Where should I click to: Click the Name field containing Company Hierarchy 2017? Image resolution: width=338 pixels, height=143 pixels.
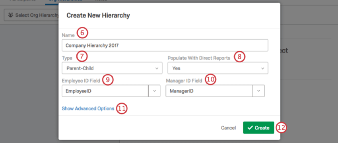[165, 45]
